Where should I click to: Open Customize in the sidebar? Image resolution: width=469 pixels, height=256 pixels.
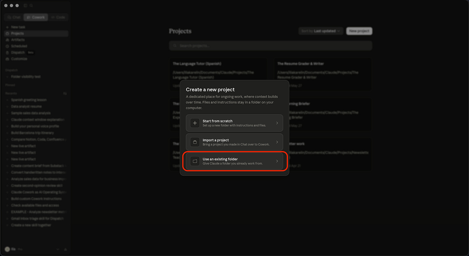36,59
